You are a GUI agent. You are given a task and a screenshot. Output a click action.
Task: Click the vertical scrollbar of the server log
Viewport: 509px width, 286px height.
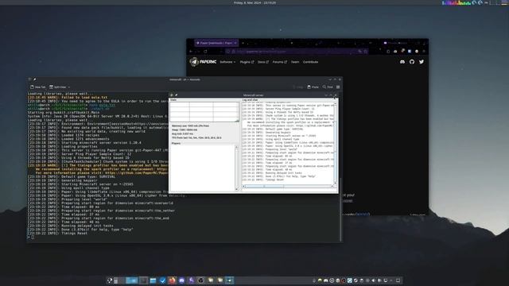click(335, 143)
